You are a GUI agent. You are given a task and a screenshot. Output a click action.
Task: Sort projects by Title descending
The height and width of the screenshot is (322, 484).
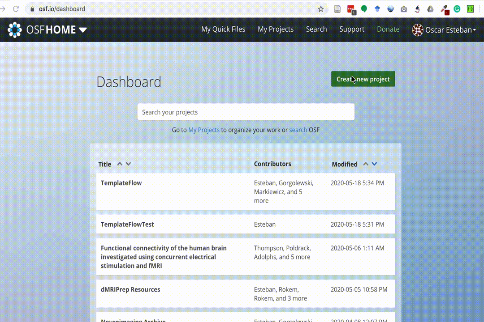(129, 164)
